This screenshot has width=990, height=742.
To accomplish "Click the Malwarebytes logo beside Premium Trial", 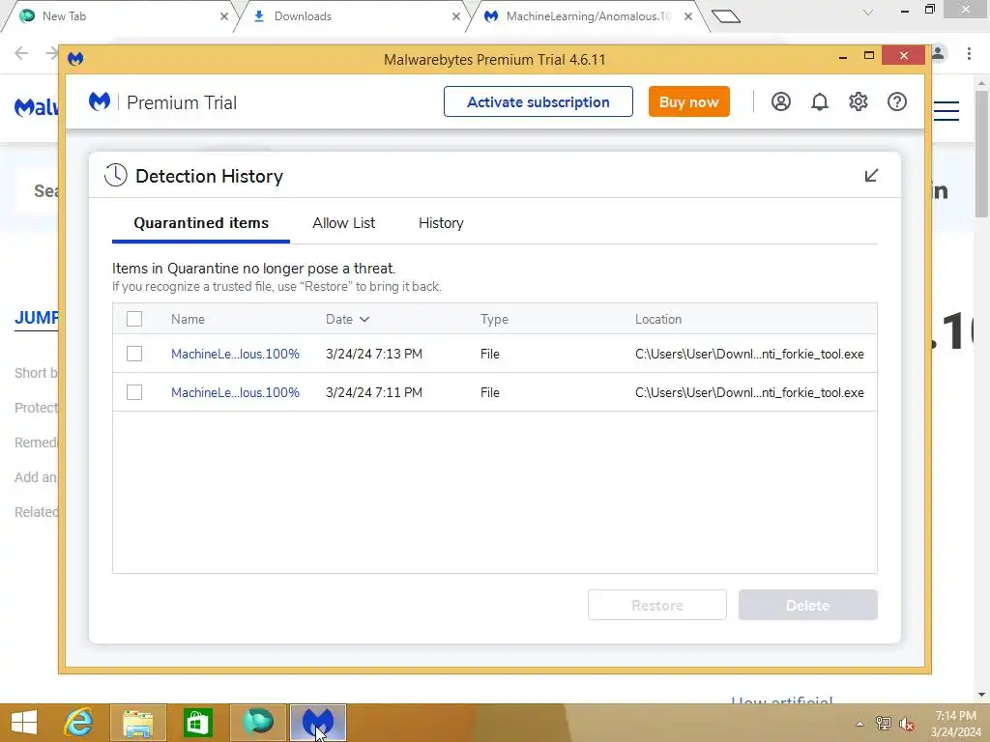I will pyautogui.click(x=100, y=101).
